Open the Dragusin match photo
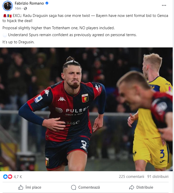174x193 pixels. pyautogui.click(x=86, y=109)
